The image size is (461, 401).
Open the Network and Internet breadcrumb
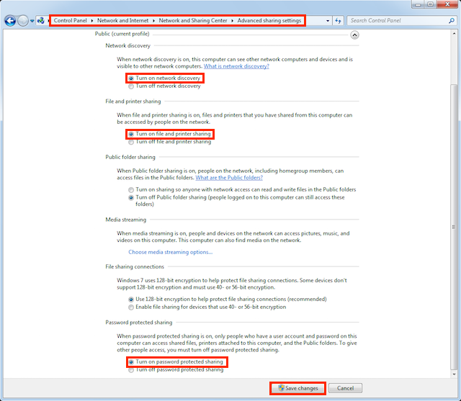click(123, 21)
